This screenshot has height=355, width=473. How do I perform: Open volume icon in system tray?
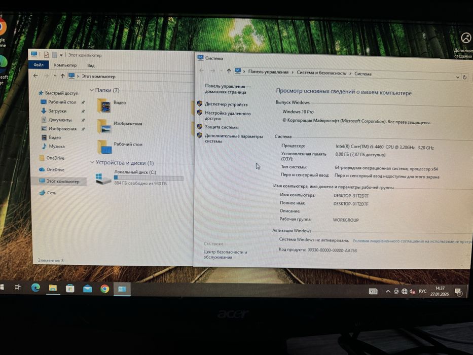click(x=412, y=291)
